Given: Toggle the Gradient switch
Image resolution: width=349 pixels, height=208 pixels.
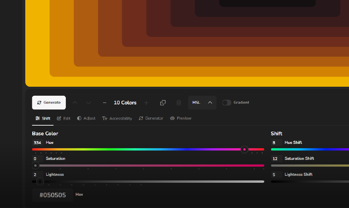Looking at the screenshot, I should 227,103.
